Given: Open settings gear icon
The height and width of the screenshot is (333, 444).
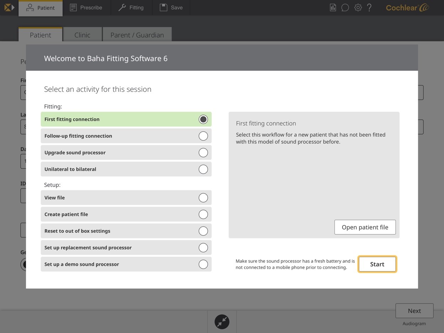Looking at the screenshot, I should coord(358,7).
